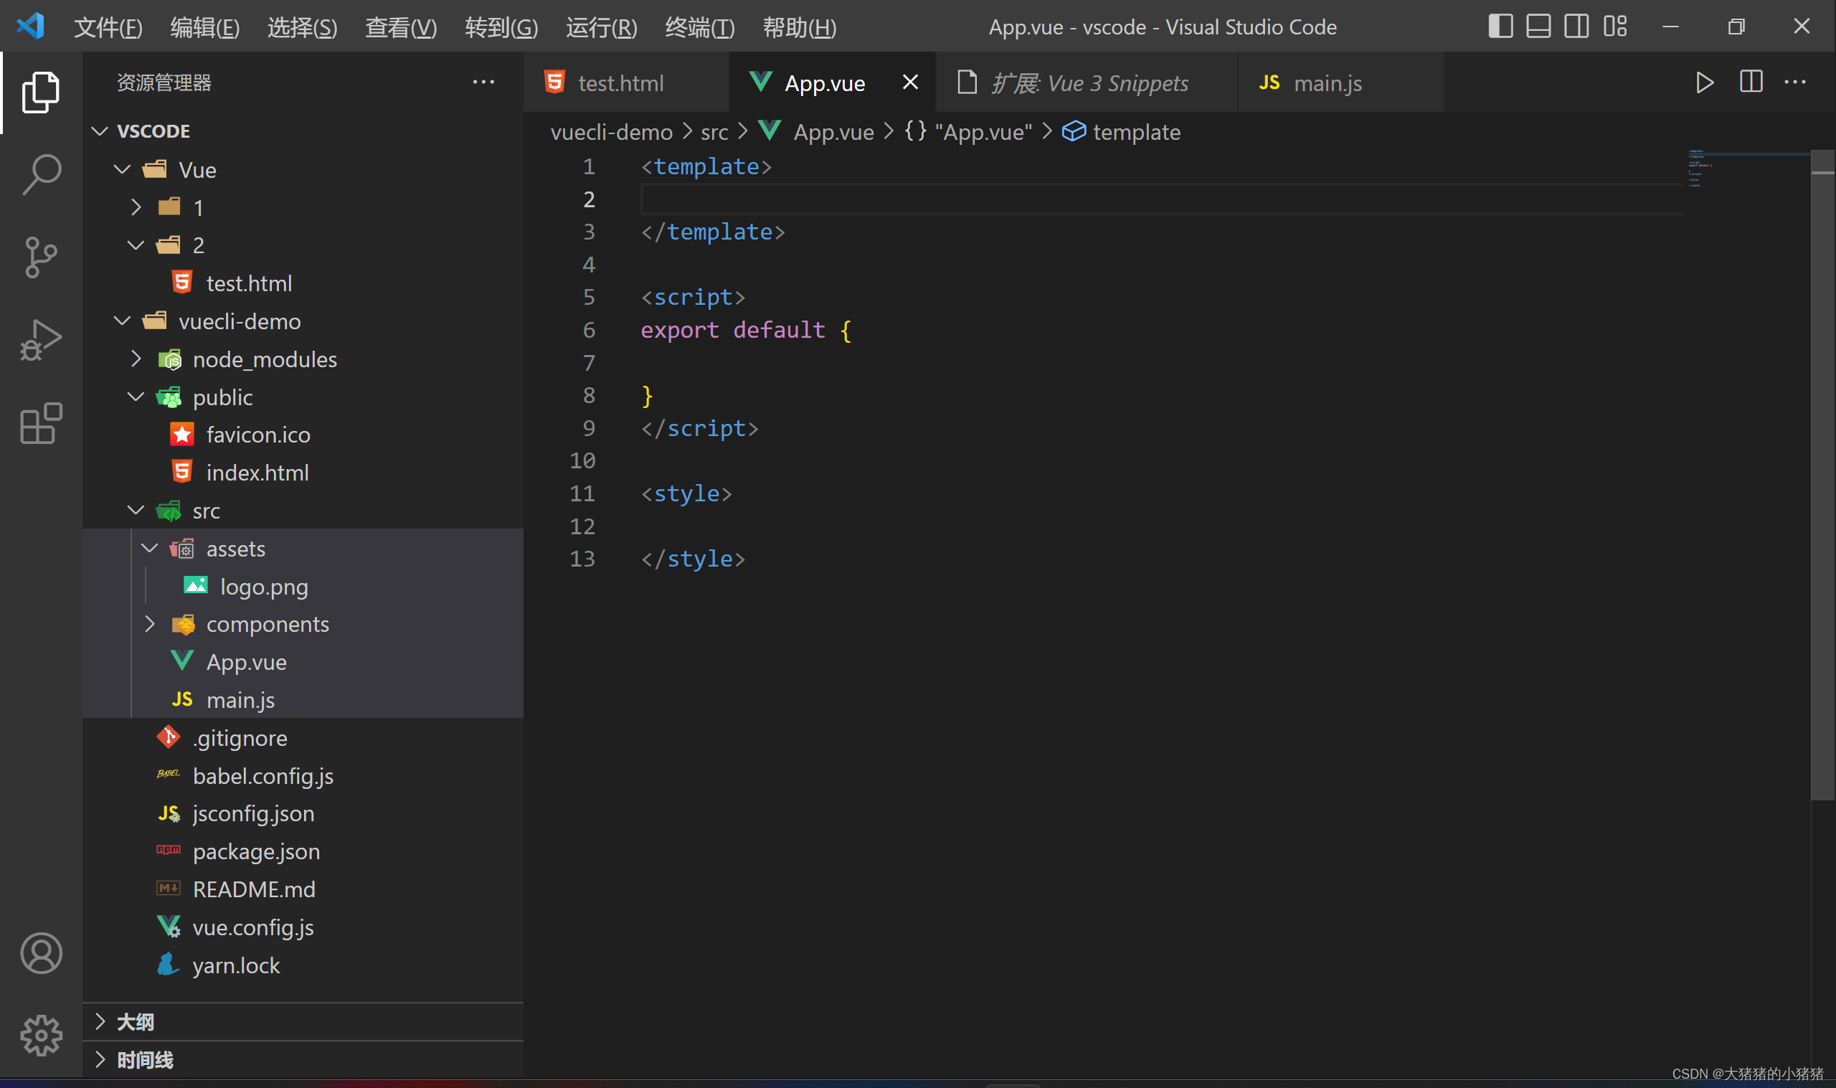Click src breadcrumb segment
Image resolution: width=1836 pixels, height=1088 pixels.
coord(714,132)
